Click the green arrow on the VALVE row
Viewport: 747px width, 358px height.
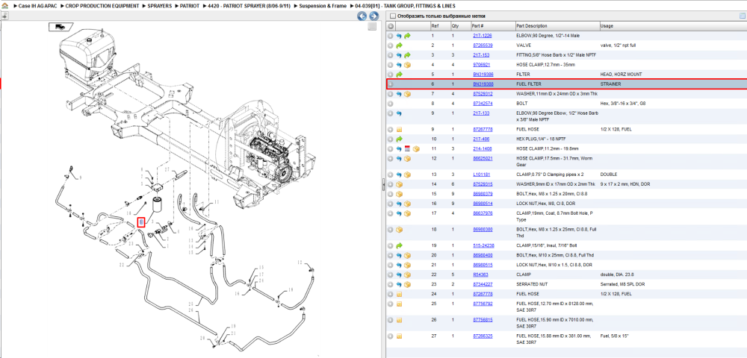399,45
